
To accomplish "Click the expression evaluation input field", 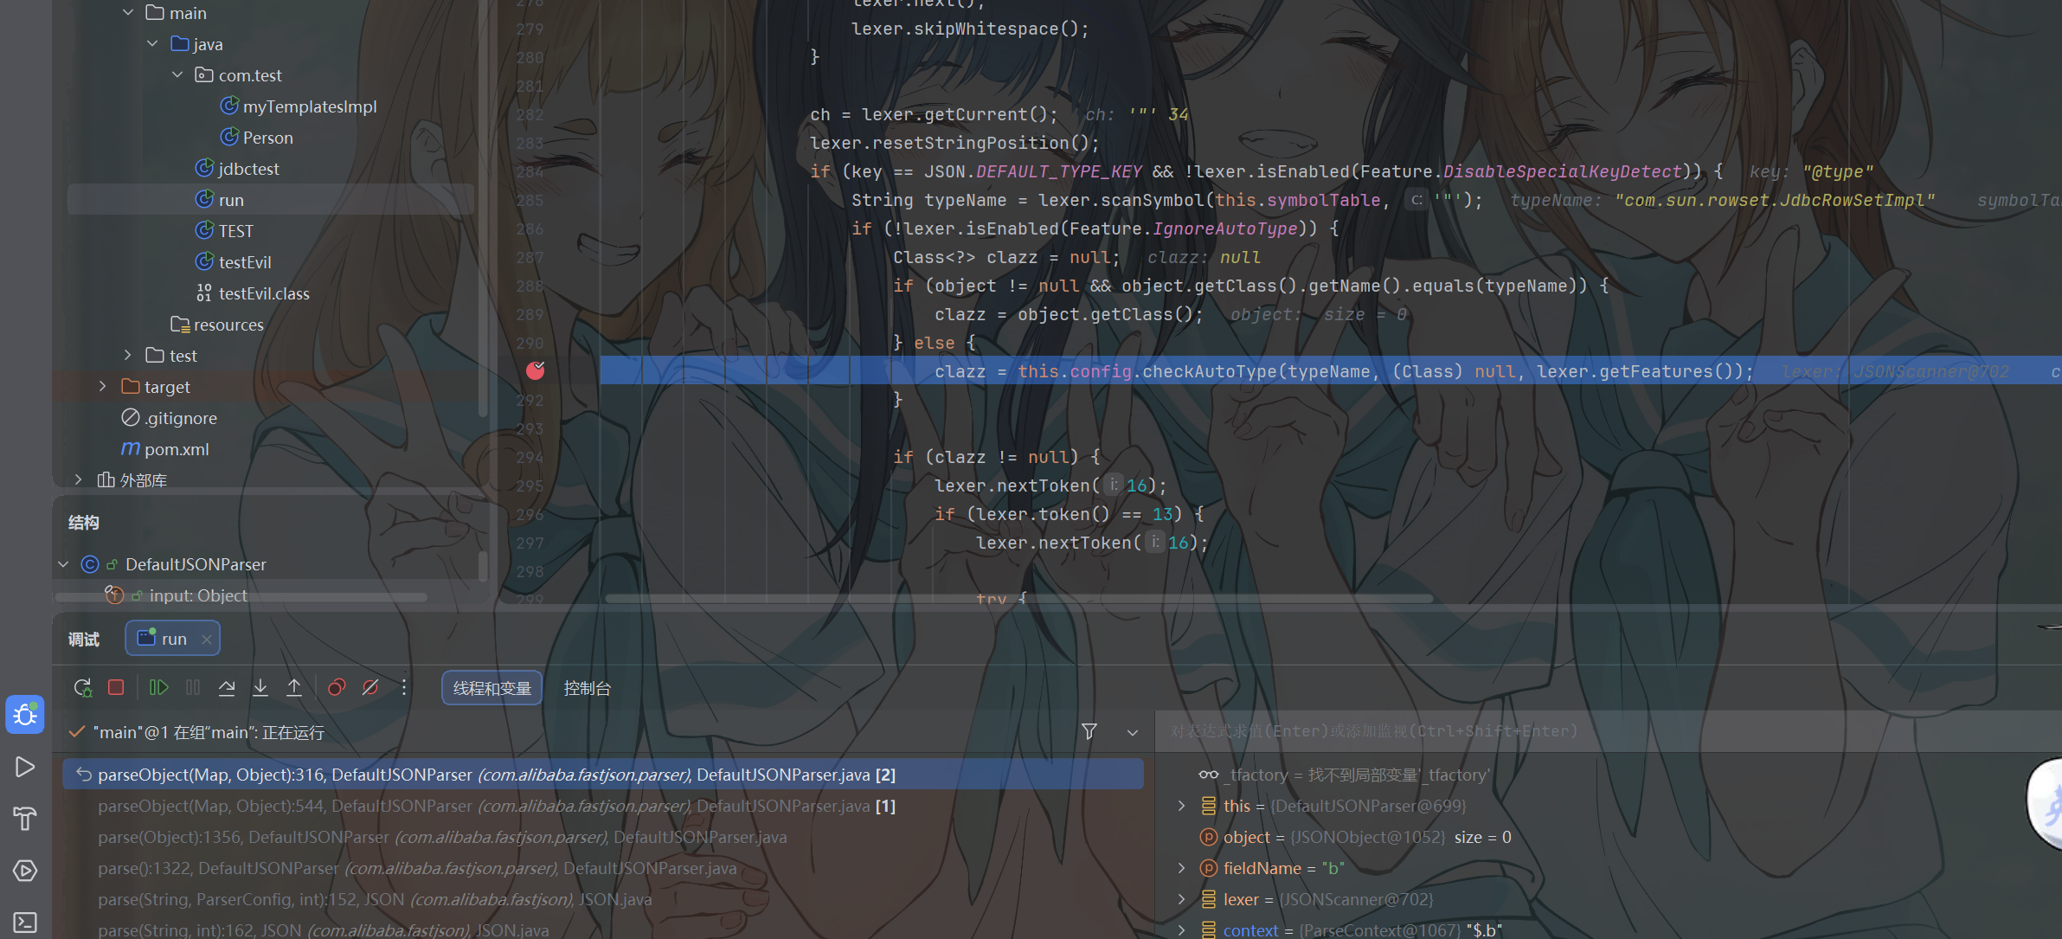I will tap(1609, 731).
